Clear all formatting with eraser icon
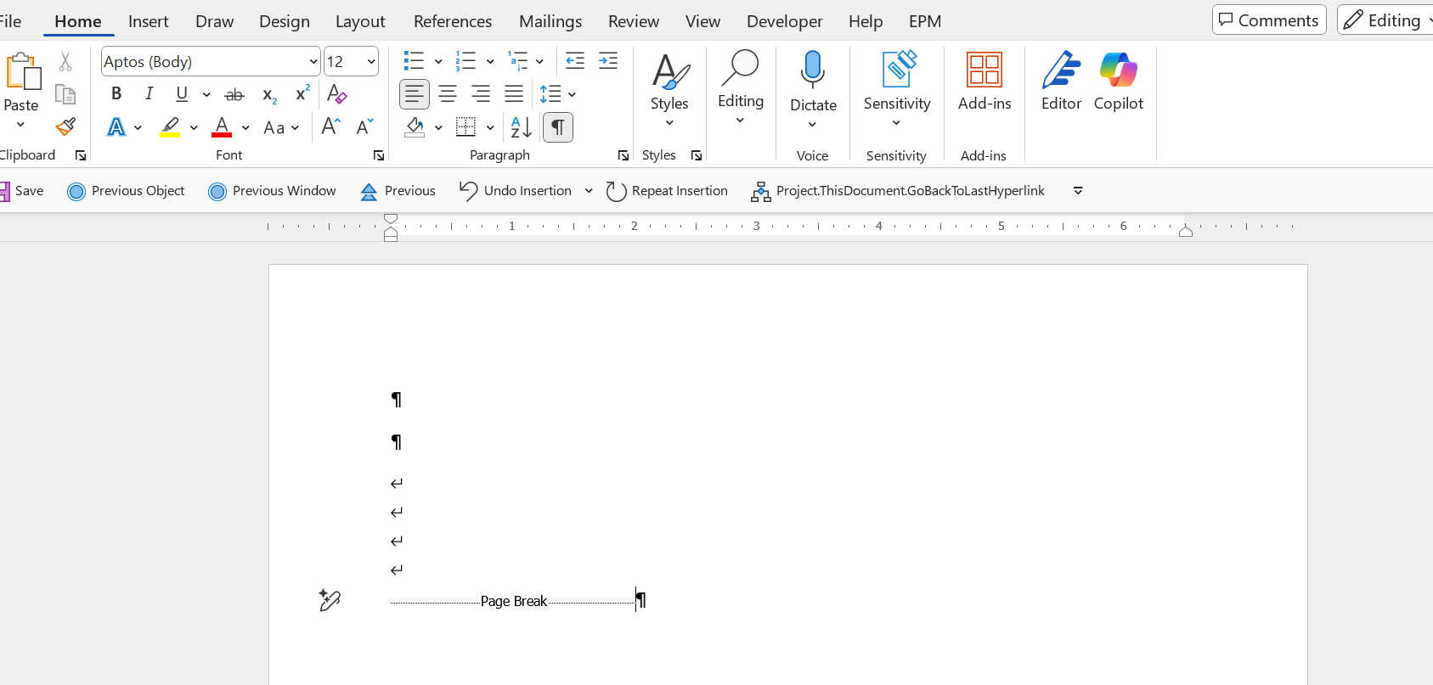 tap(337, 93)
